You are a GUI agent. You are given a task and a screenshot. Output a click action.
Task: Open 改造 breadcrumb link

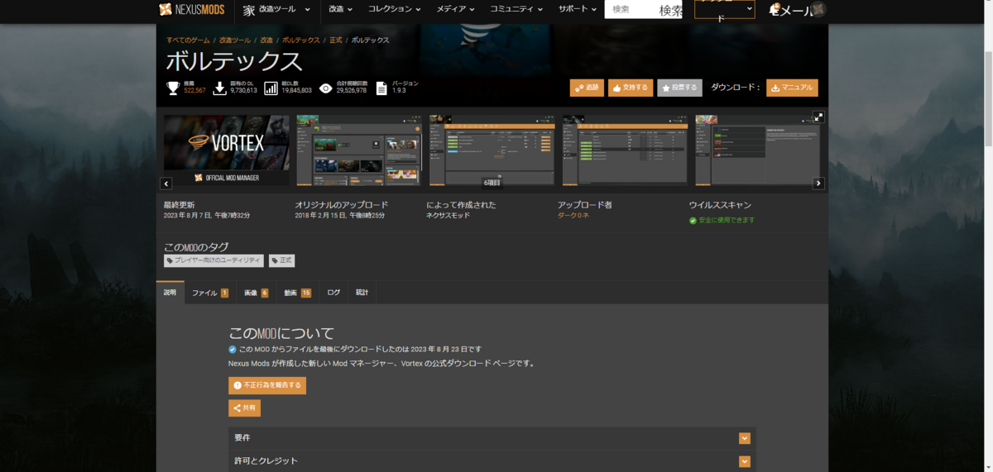[x=266, y=40]
